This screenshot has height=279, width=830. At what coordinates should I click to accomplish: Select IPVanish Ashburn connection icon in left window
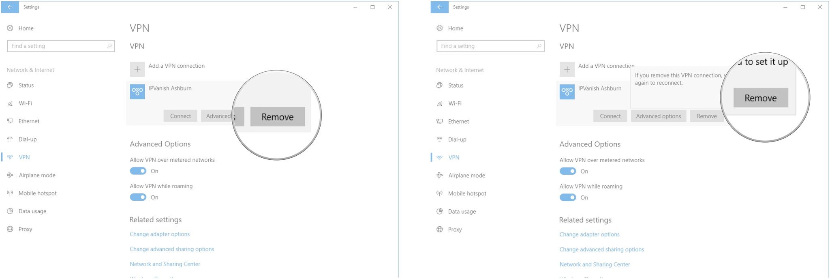pyautogui.click(x=137, y=92)
